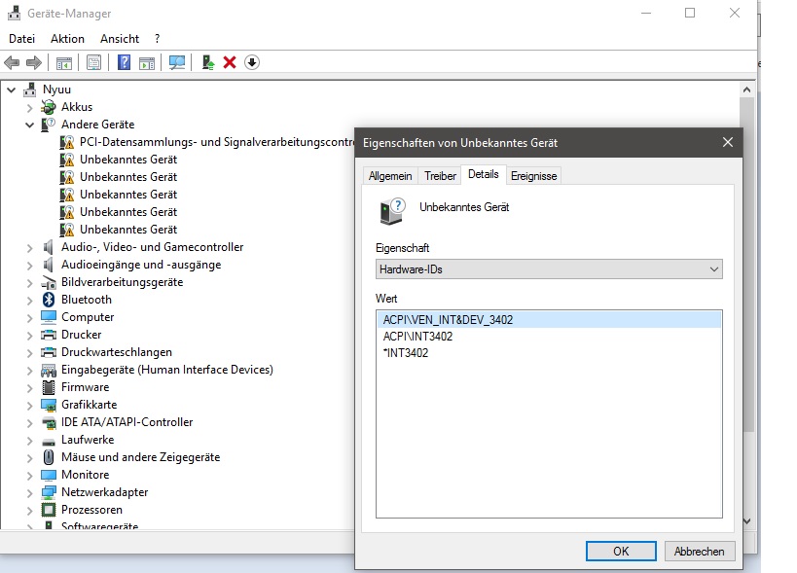Viewport: 797px width, 573px height.
Task: Select the PCI-Datensammlungs device warning icon
Action: pos(66,142)
